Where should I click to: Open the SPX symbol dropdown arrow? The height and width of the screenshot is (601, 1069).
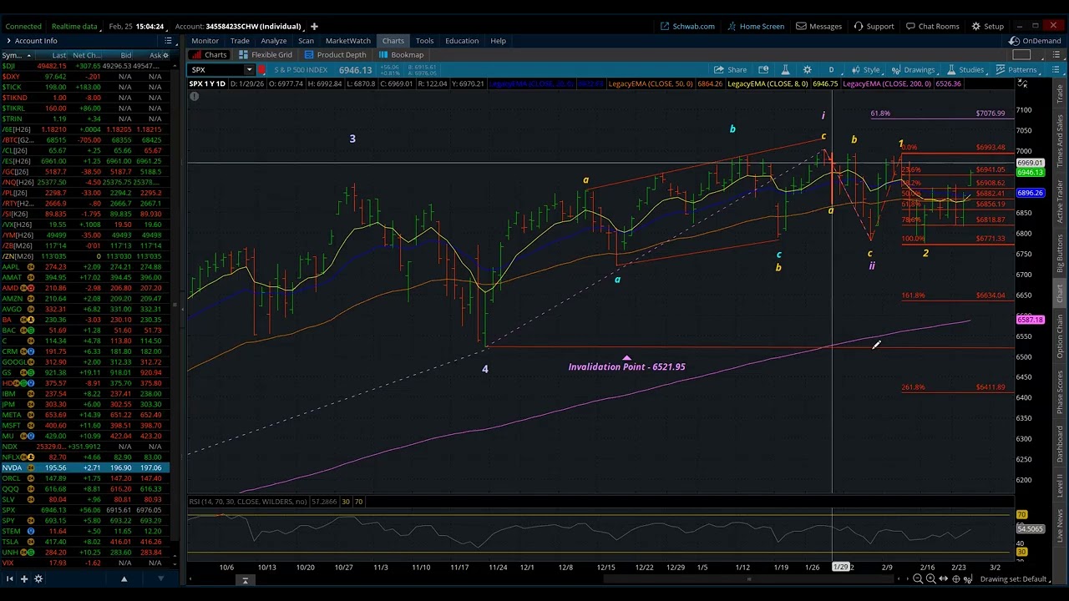tap(249, 70)
